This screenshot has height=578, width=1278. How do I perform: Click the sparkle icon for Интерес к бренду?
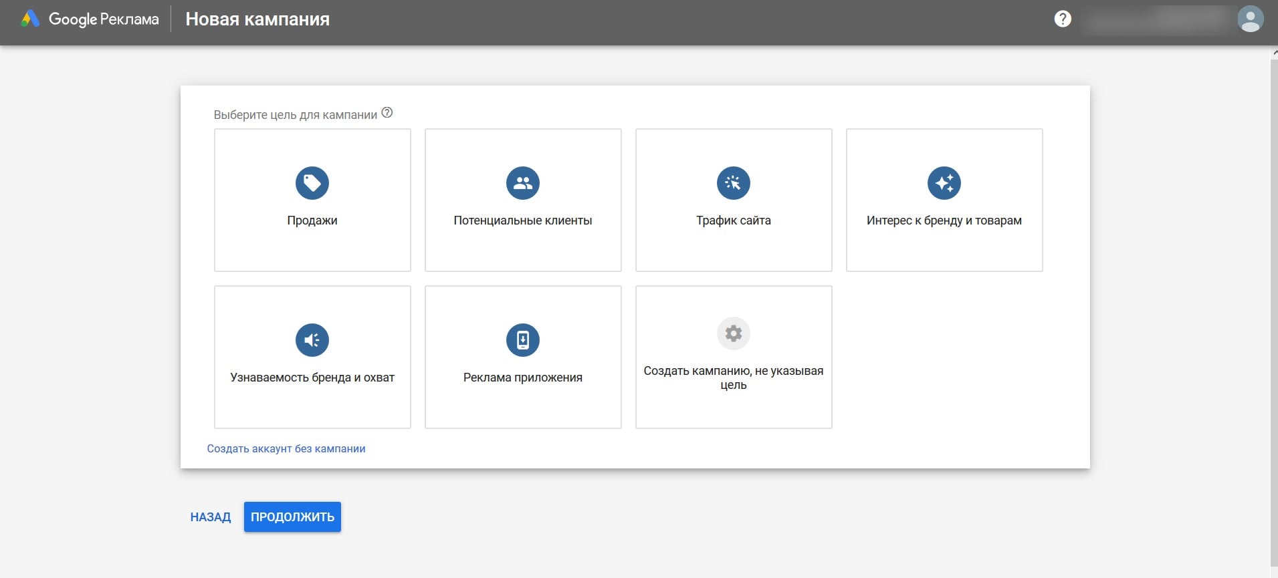[944, 183]
